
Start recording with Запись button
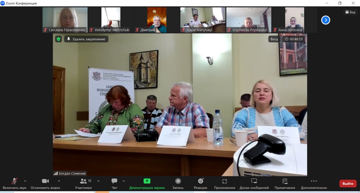(x=178, y=183)
